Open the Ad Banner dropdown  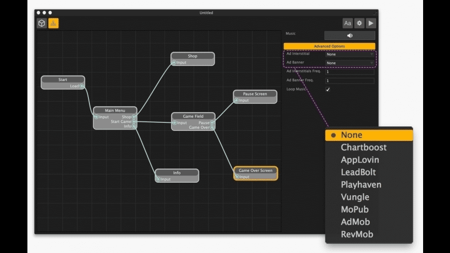coord(350,63)
